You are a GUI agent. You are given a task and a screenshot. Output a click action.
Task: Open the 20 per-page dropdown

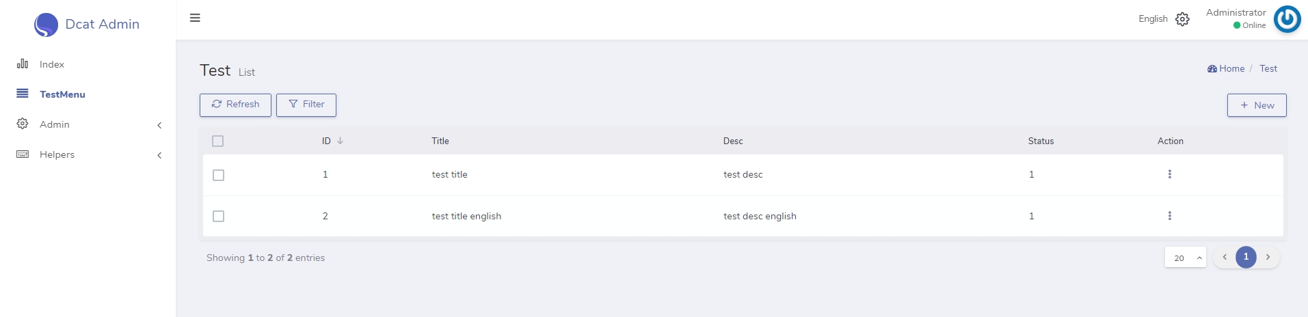(x=1185, y=258)
